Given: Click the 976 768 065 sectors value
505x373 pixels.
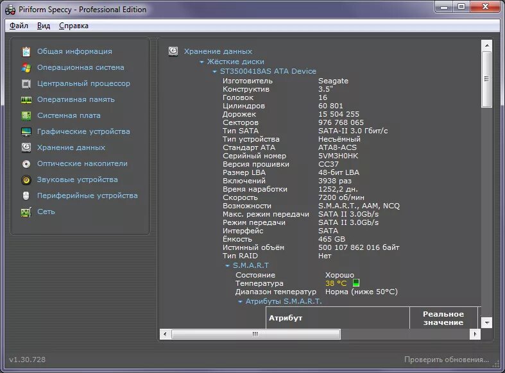Looking at the screenshot, I should tap(341, 122).
